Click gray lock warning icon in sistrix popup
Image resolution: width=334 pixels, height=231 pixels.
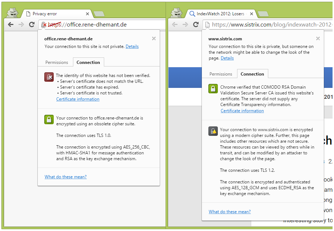(213, 131)
